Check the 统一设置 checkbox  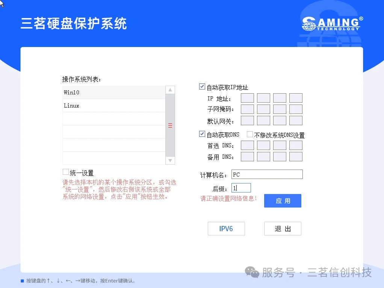pyautogui.click(x=66, y=172)
